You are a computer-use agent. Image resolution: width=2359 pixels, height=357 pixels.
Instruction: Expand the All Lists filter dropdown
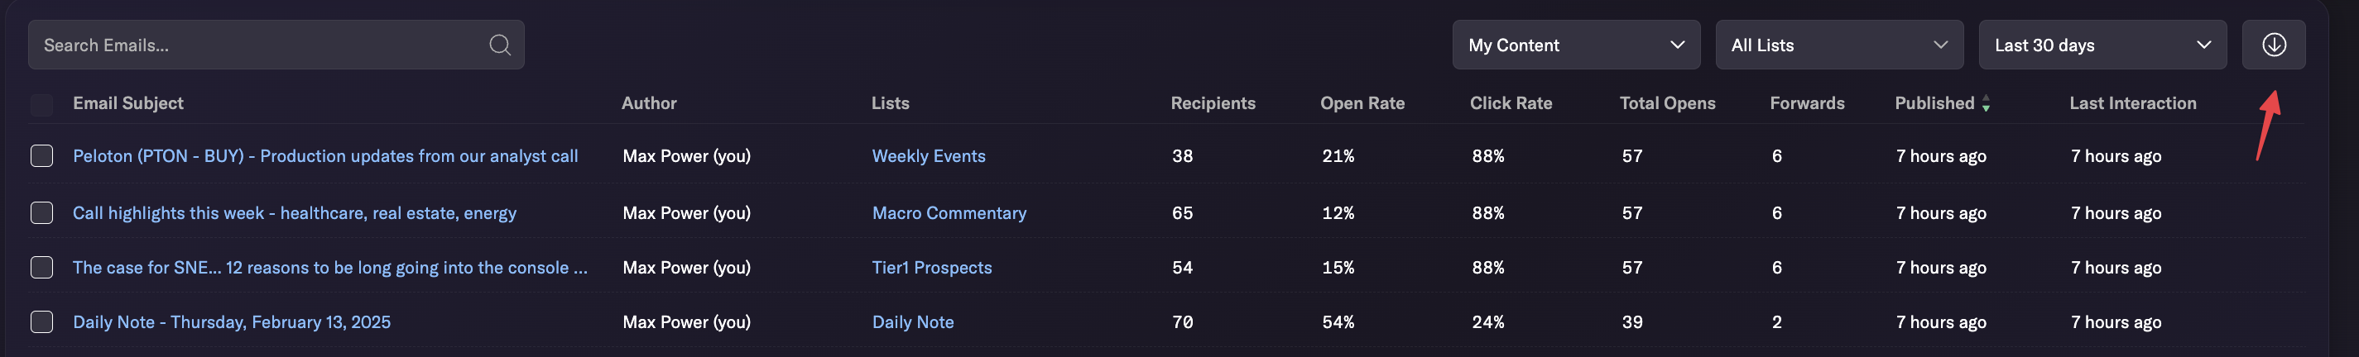click(x=1839, y=45)
